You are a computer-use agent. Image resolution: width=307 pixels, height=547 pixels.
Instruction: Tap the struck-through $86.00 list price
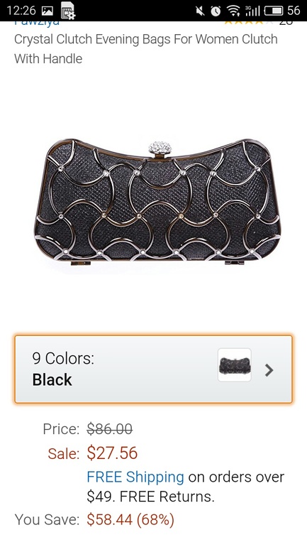tap(109, 428)
